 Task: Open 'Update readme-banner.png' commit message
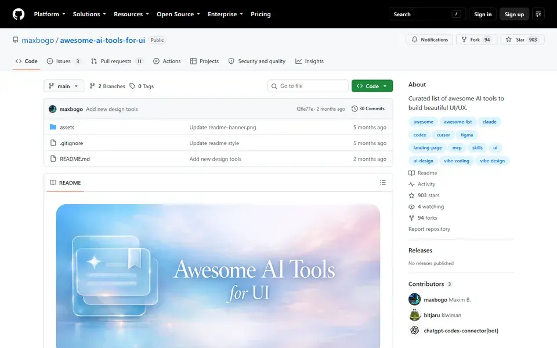click(x=223, y=127)
